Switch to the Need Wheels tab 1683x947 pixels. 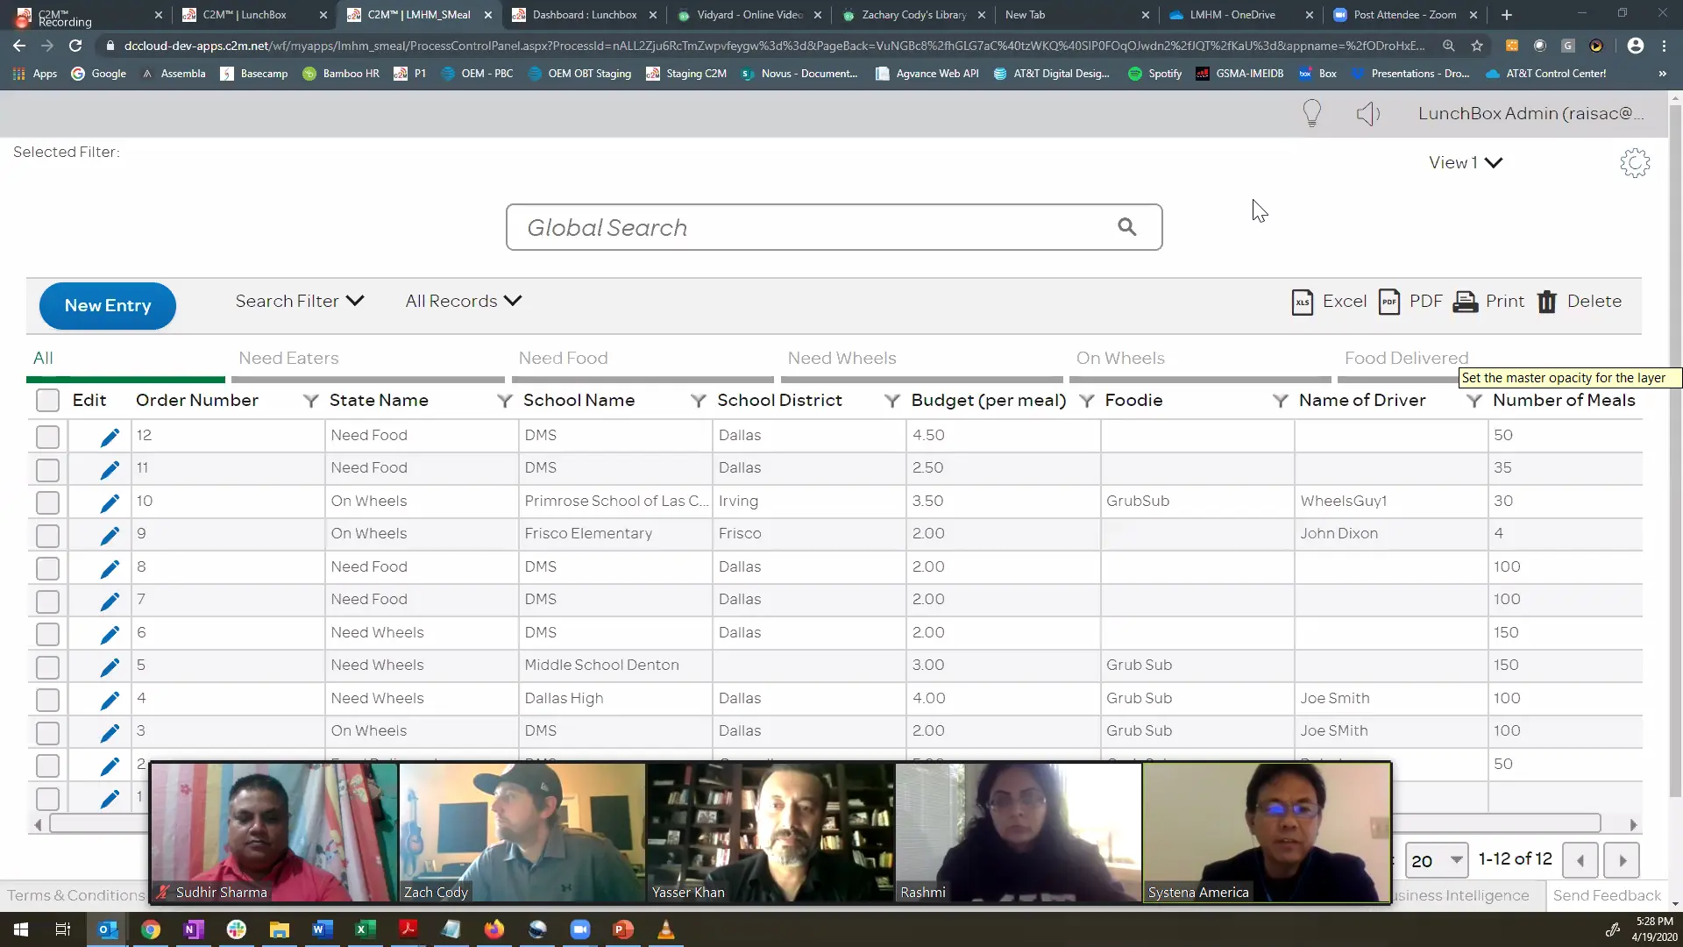coord(841,358)
